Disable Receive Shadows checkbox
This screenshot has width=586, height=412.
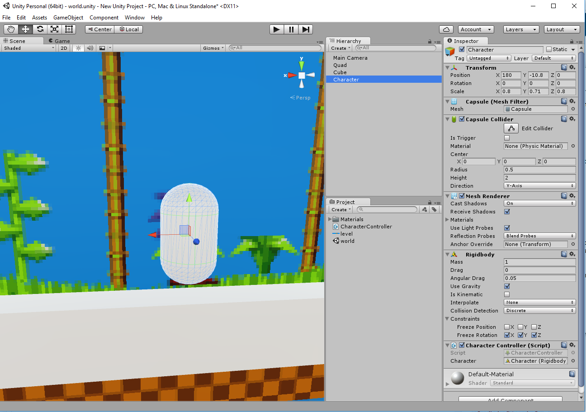click(507, 212)
